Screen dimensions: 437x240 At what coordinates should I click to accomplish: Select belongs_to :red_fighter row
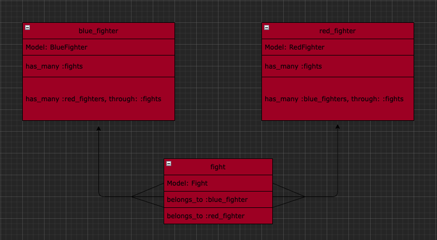218,216
